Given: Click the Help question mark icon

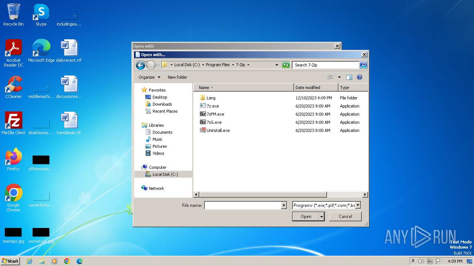Looking at the screenshot, I should point(359,77).
